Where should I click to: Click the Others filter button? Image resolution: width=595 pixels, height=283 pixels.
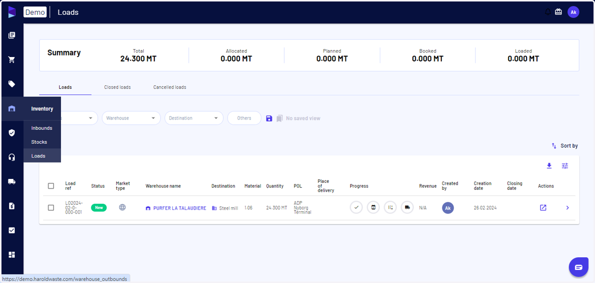pyautogui.click(x=244, y=118)
